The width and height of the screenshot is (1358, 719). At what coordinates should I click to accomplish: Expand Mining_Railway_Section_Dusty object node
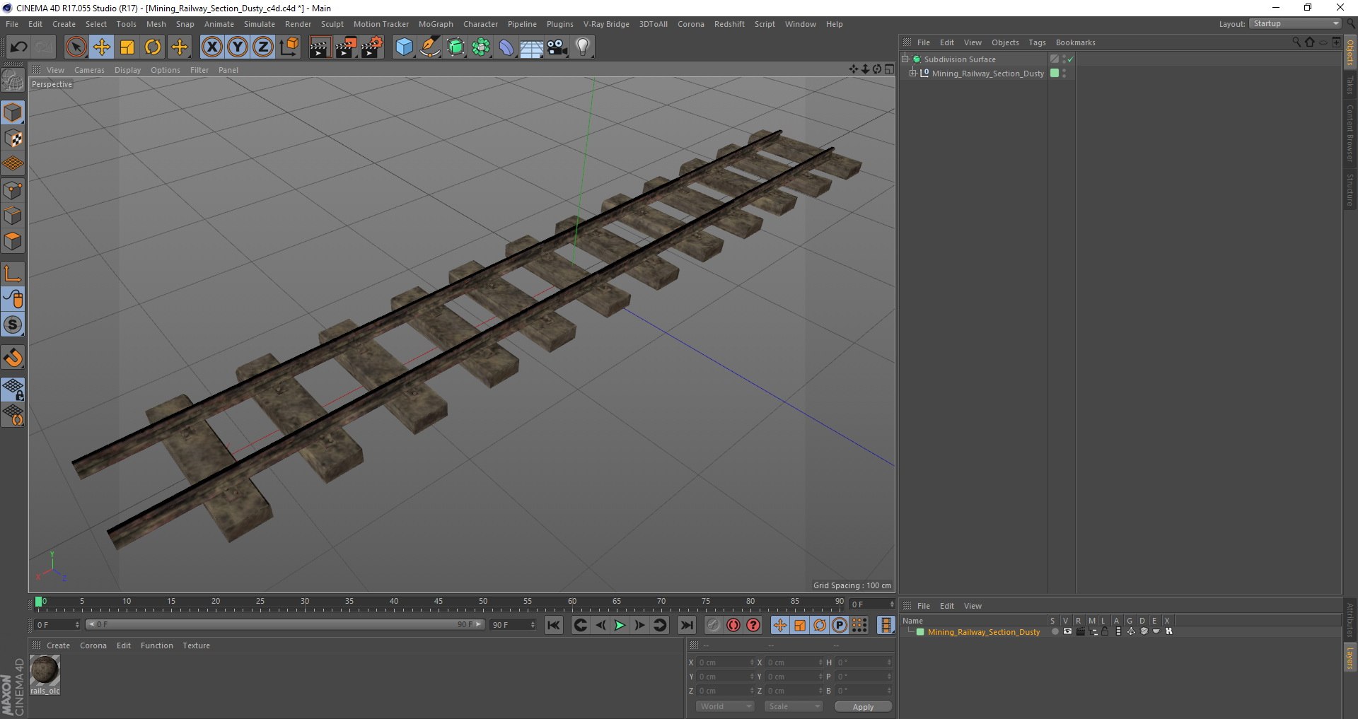(x=913, y=73)
